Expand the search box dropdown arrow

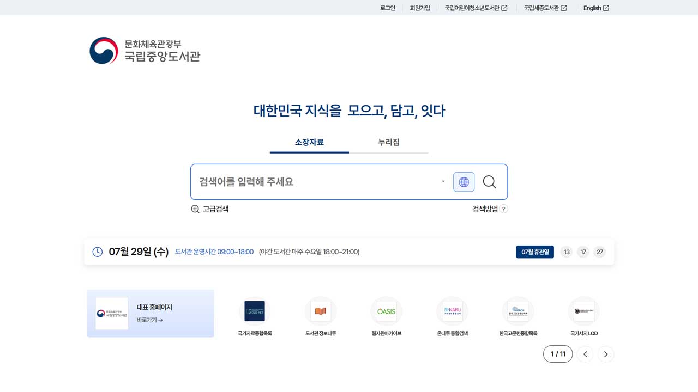coord(443,182)
